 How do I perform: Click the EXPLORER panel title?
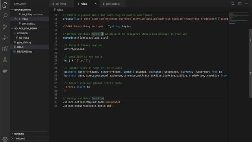(20, 4)
